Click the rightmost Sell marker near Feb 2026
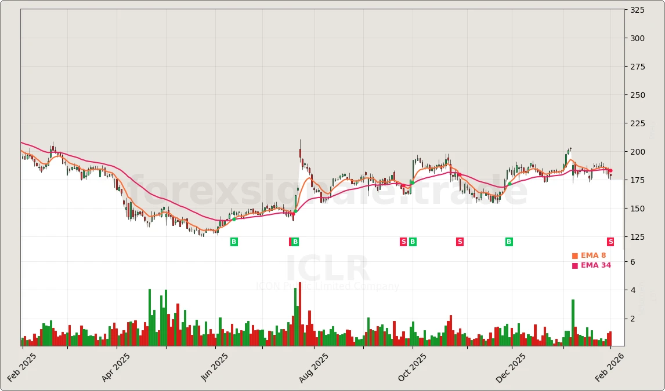The image size is (665, 391). 610,242
